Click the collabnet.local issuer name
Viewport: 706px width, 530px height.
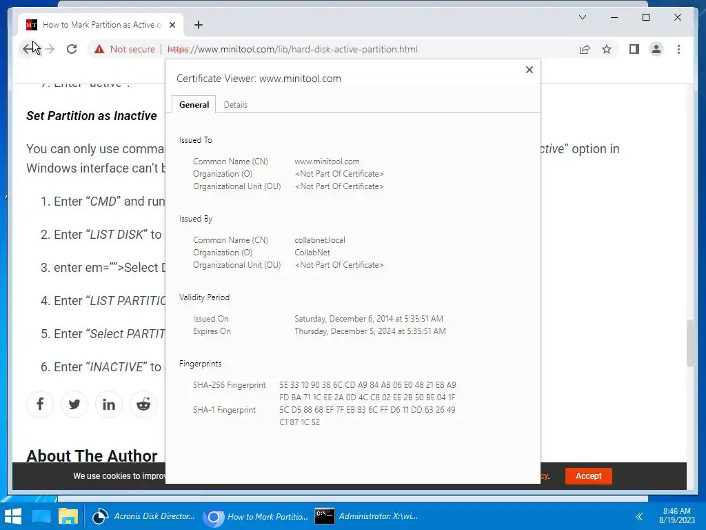(320, 240)
